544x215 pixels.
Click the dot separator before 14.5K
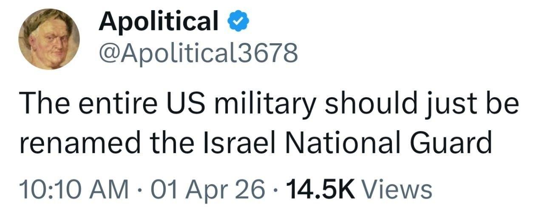[x=276, y=189]
